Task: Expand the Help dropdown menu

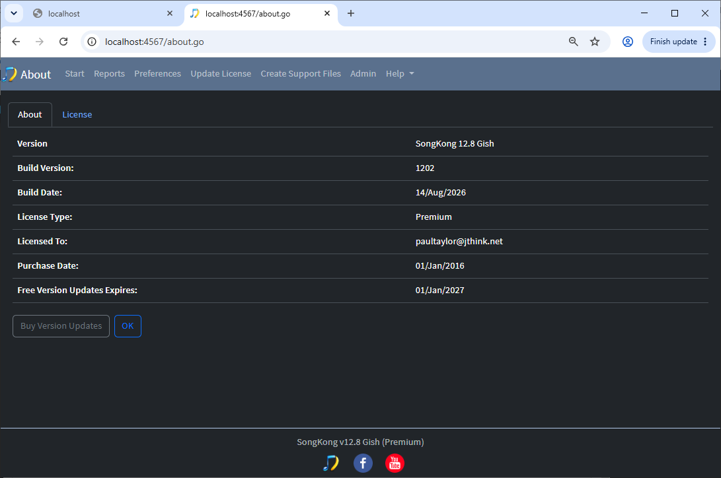Action: click(x=400, y=73)
